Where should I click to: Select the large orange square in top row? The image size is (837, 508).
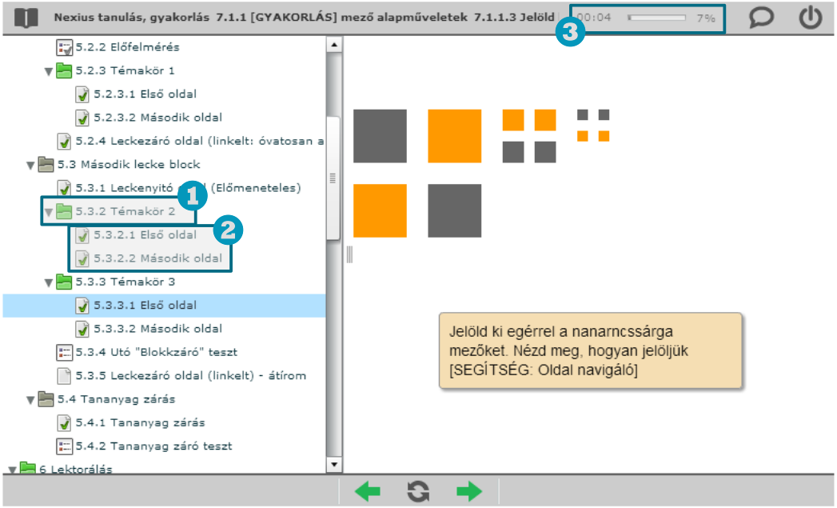[454, 136]
